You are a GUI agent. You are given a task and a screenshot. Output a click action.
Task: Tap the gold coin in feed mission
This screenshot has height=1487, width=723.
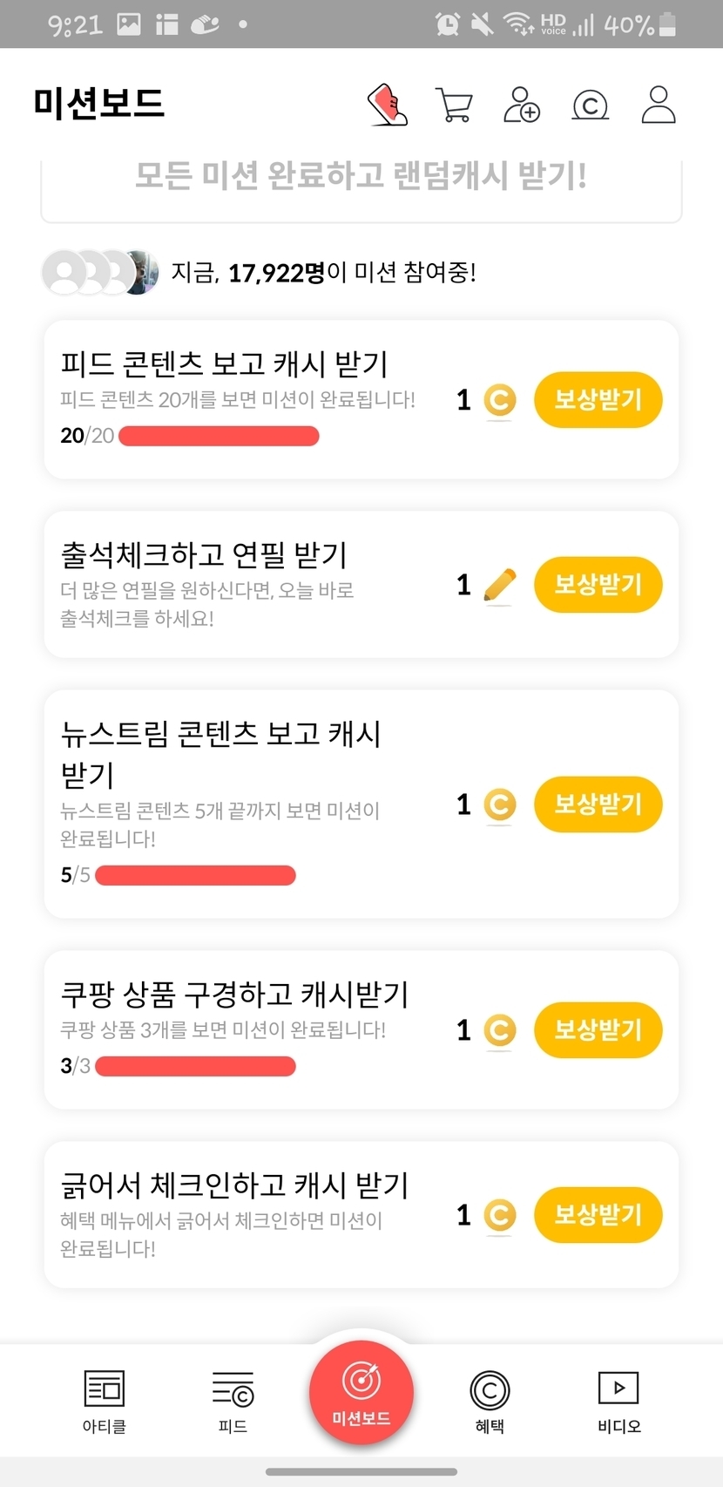tap(499, 400)
